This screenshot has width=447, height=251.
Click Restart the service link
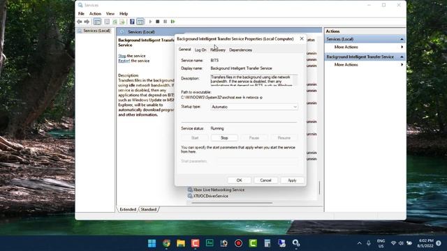(x=124, y=61)
